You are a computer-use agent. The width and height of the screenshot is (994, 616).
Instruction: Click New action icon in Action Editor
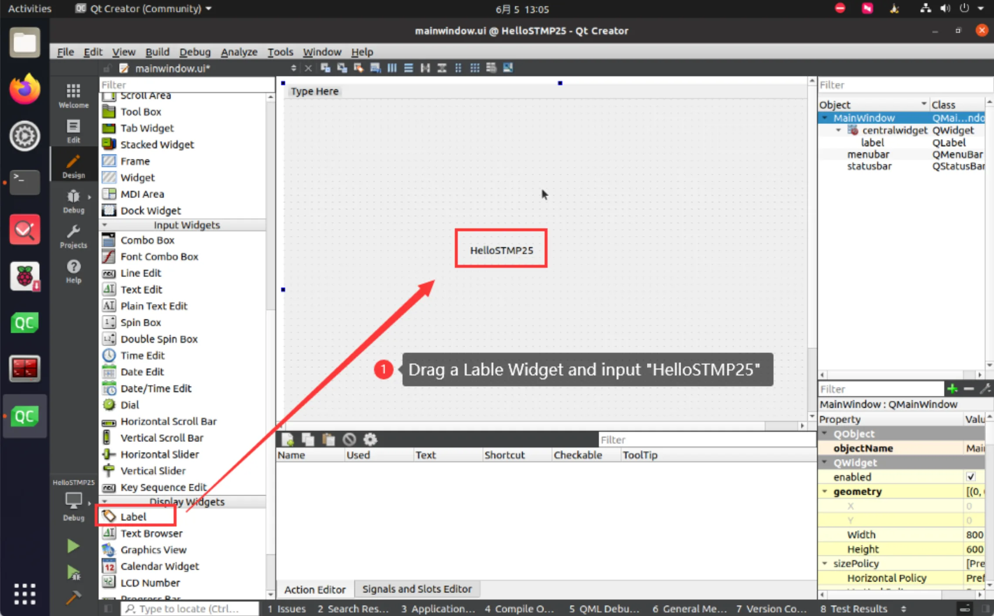(x=287, y=439)
